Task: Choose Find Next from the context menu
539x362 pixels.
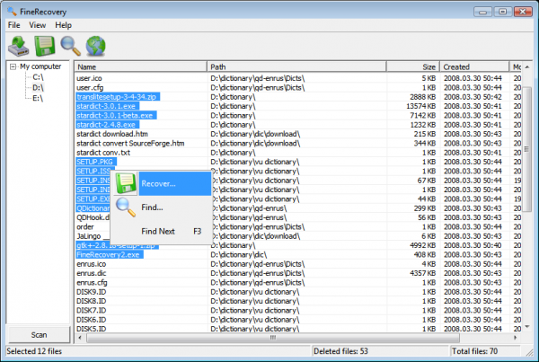Action: (x=159, y=231)
